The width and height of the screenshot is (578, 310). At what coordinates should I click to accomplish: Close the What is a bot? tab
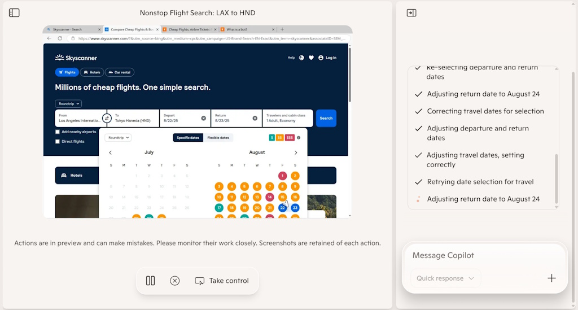point(273,29)
